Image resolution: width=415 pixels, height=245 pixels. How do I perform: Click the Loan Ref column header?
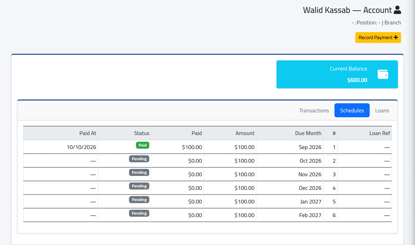(380, 133)
